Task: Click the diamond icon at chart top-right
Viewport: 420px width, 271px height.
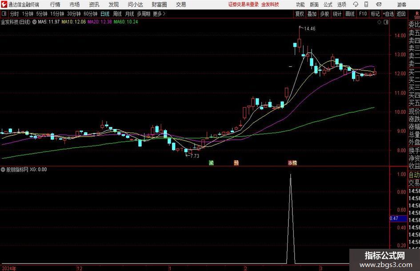Action: [x=379, y=22]
